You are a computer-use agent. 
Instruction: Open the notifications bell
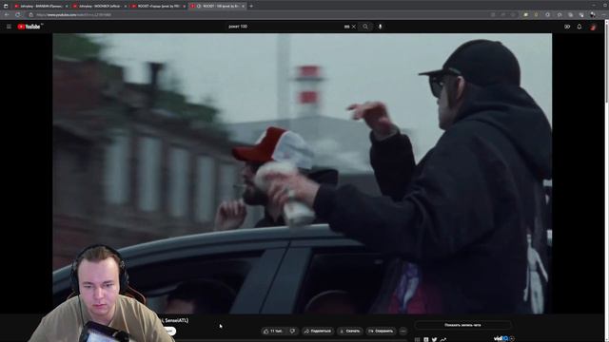pos(580,27)
